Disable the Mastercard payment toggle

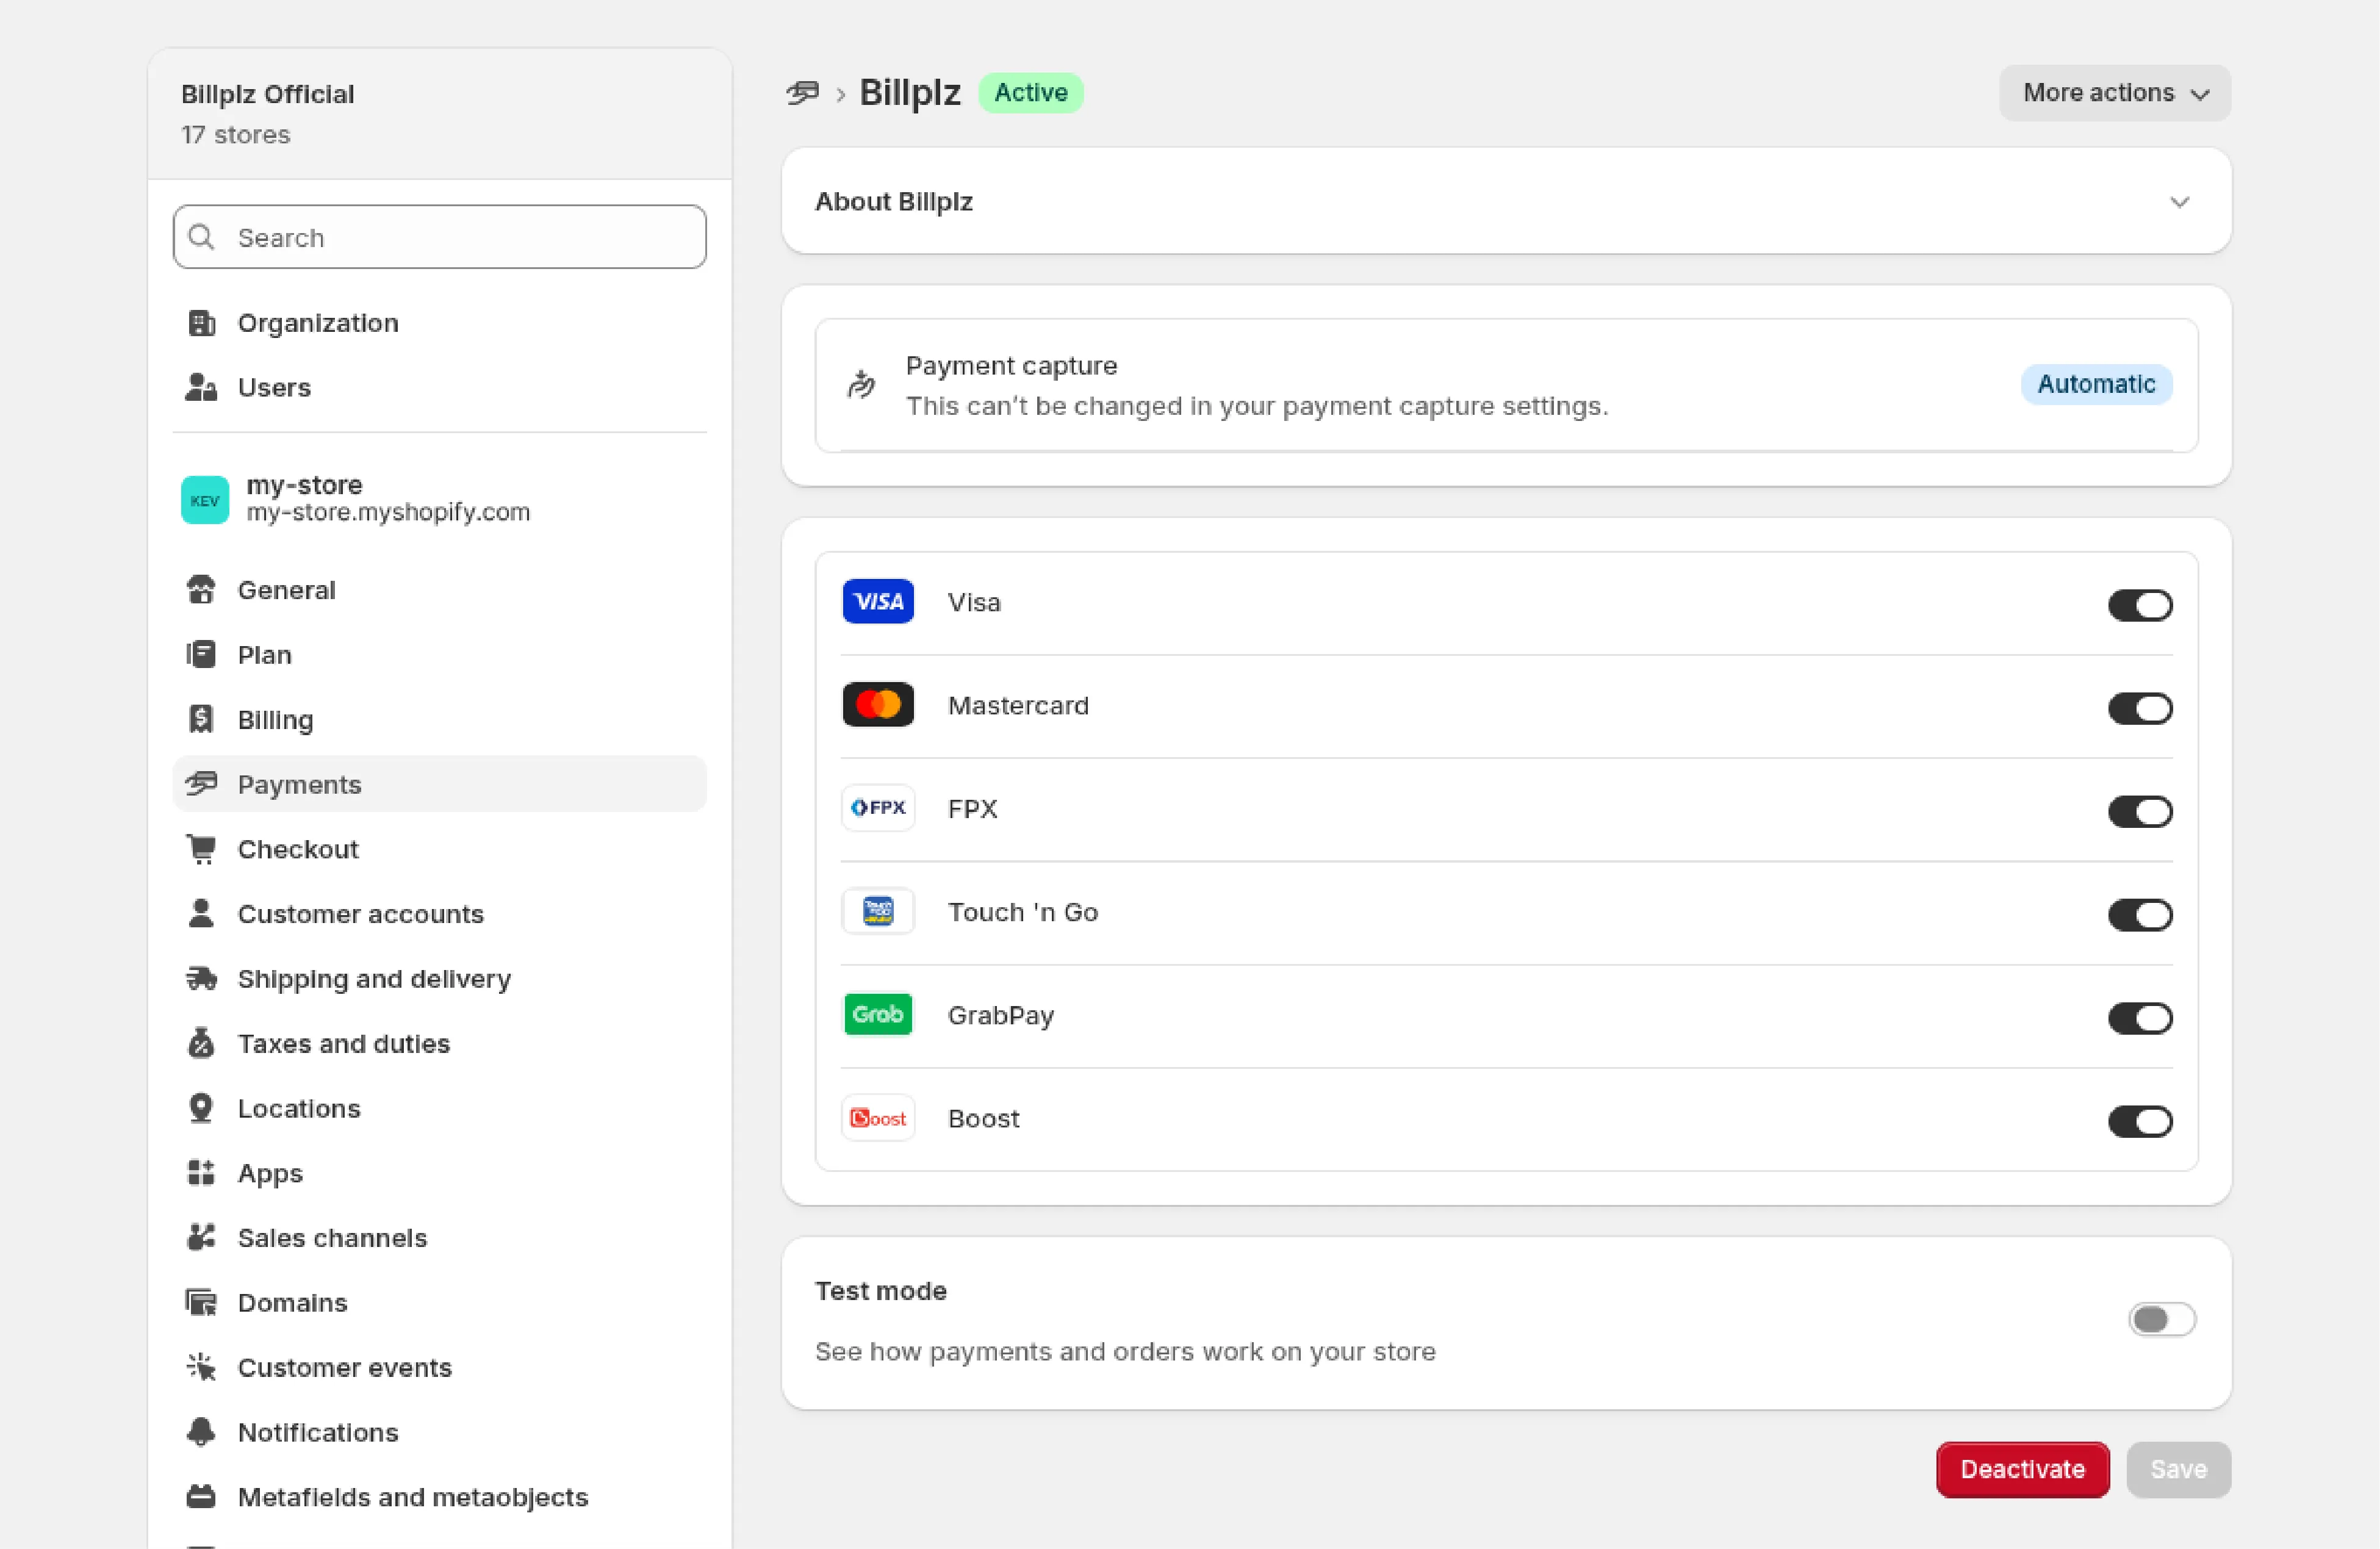click(2140, 708)
